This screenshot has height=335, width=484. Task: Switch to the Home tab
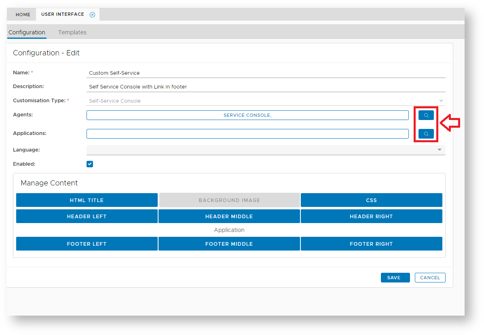click(23, 15)
